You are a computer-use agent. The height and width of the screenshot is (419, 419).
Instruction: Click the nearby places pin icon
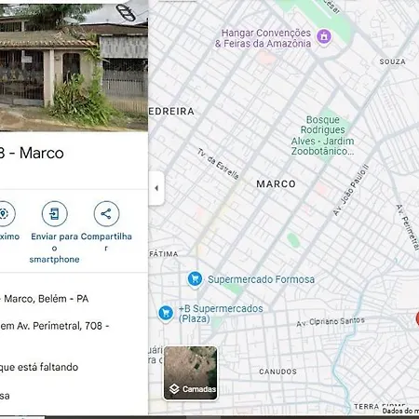(4, 214)
